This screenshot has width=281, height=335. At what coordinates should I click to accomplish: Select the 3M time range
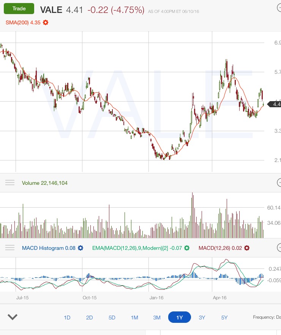click(x=157, y=318)
